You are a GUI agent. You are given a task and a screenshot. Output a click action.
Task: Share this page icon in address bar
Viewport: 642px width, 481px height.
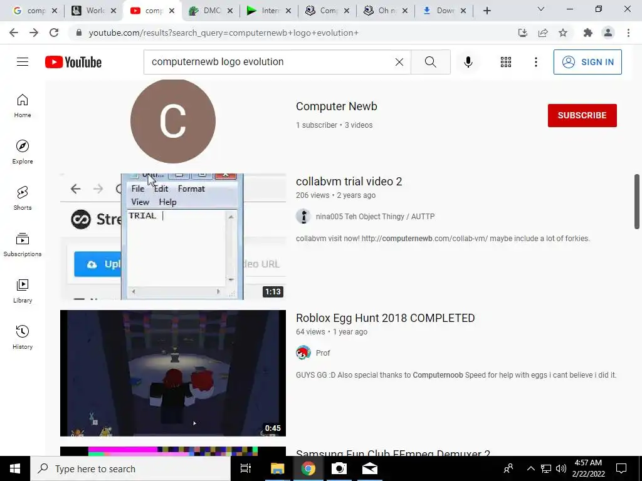(x=543, y=33)
